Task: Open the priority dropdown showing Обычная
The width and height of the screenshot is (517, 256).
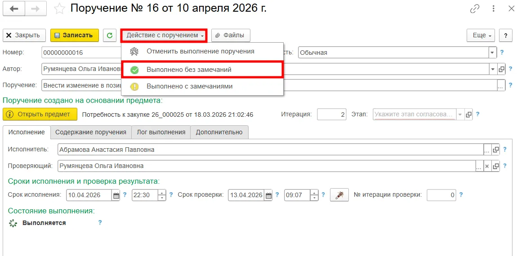Action: coord(493,53)
